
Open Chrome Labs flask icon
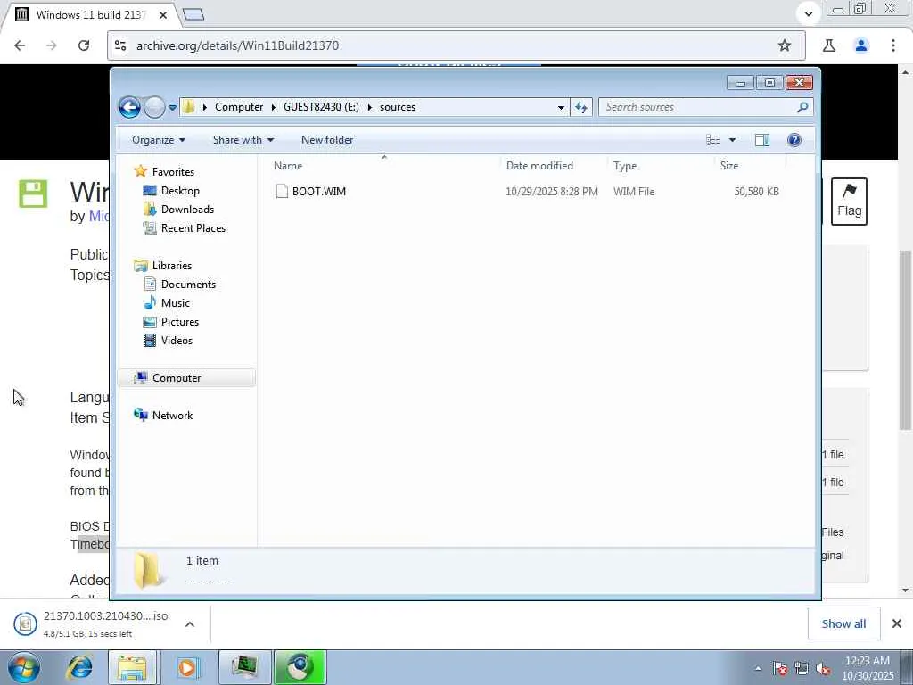[829, 45]
